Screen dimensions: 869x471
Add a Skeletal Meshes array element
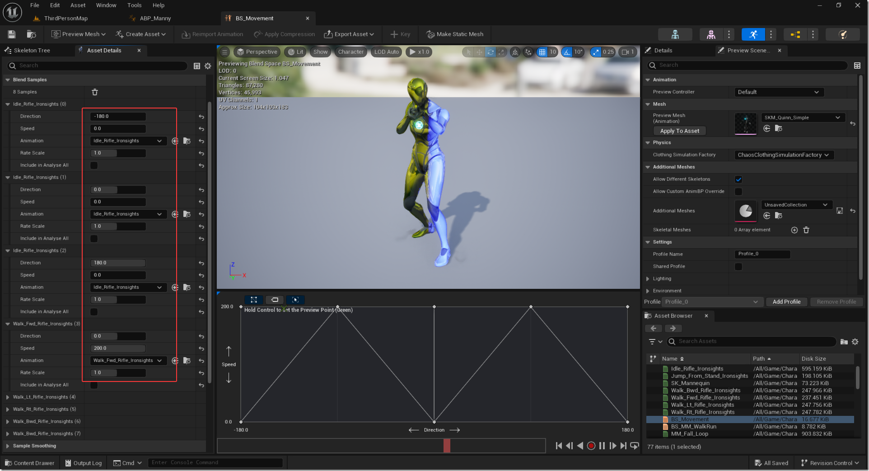[794, 230]
